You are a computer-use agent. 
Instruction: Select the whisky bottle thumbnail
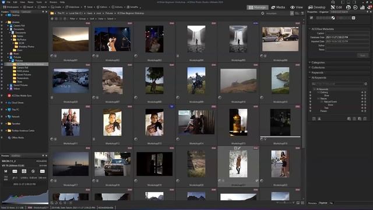pyautogui.click(x=238, y=123)
